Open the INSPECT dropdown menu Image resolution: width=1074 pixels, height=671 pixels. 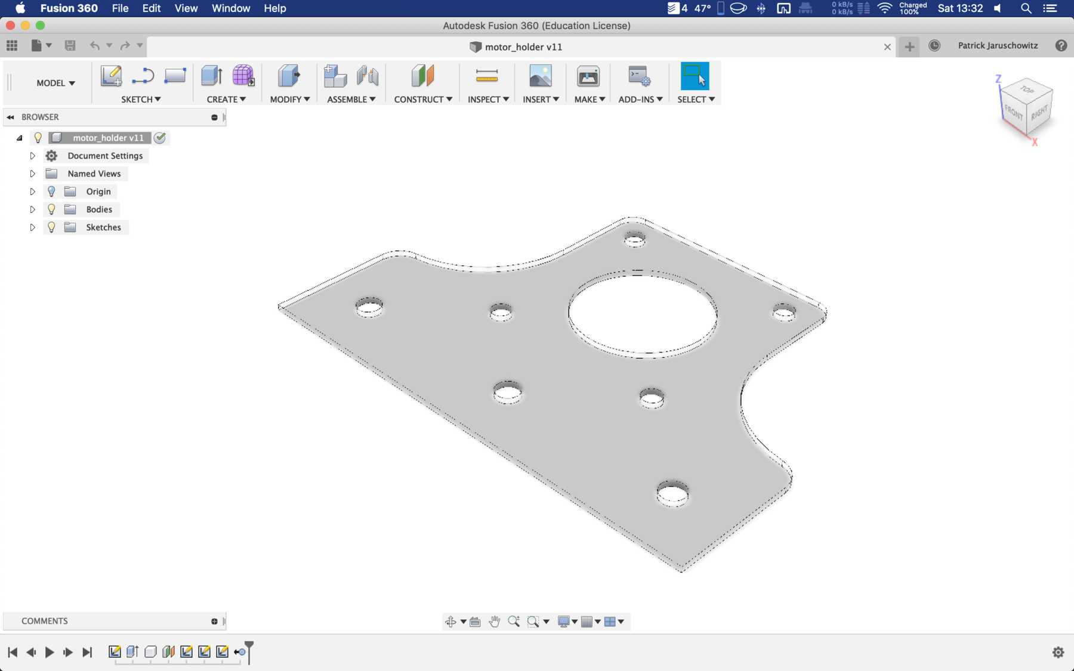[488, 100]
